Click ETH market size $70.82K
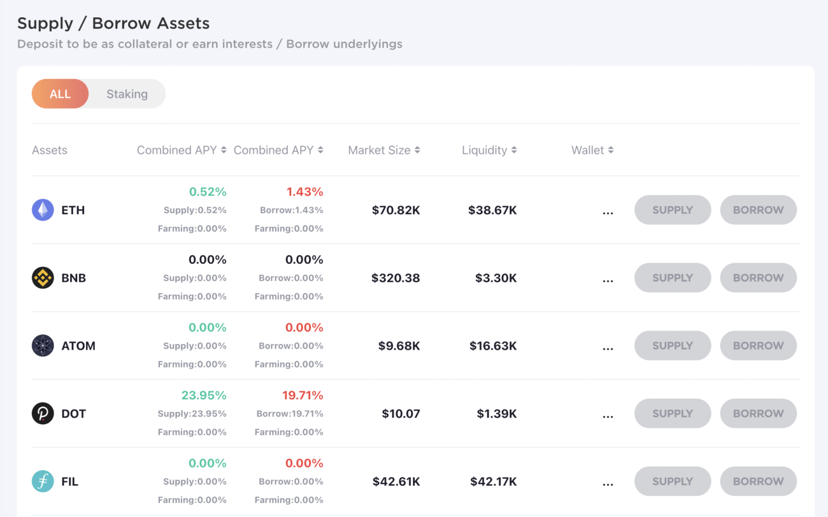 tap(396, 210)
